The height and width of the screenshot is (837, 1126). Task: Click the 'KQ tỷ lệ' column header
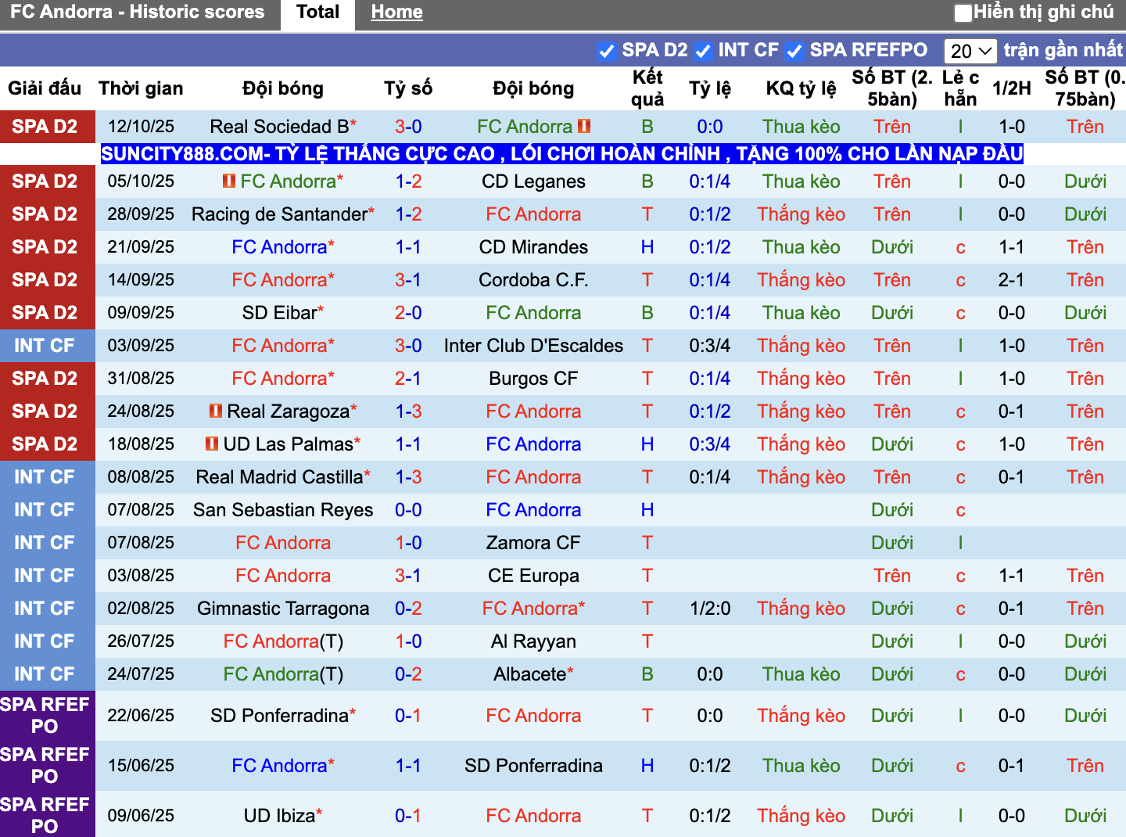coord(801,88)
